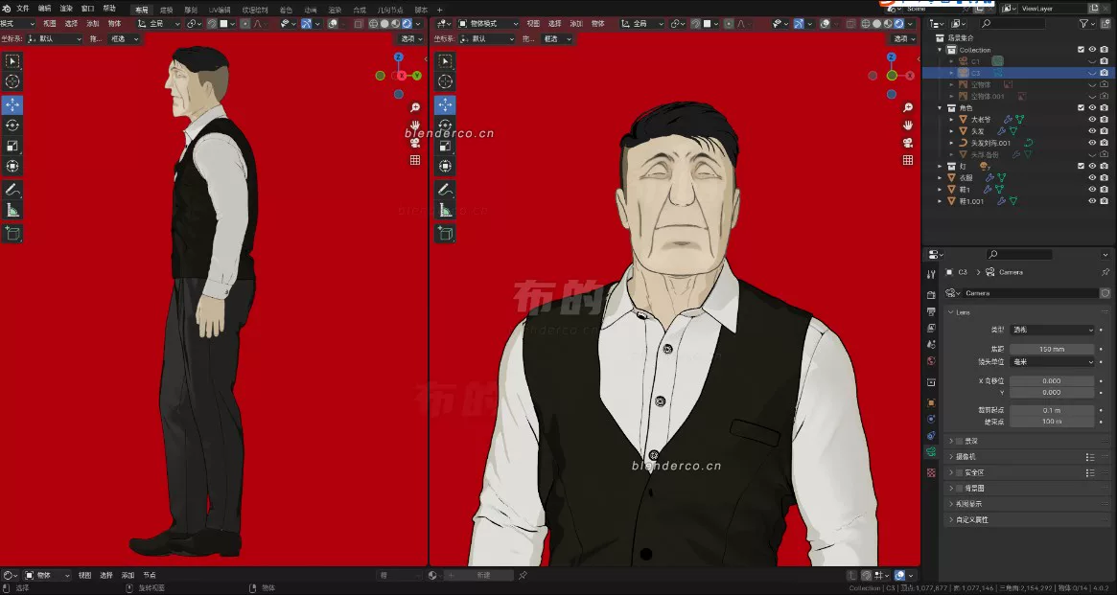The image size is (1117, 595).
Task: Select the Add Cube tool in left viewport
Action: (12, 233)
